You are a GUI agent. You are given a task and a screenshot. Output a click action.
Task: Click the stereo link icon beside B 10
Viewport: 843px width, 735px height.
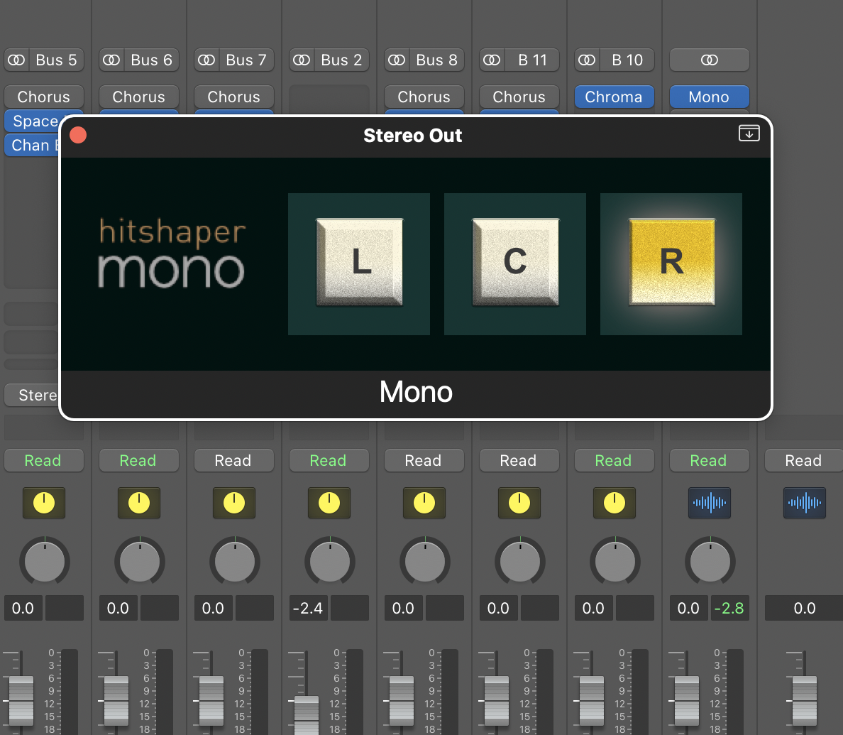tap(587, 60)
